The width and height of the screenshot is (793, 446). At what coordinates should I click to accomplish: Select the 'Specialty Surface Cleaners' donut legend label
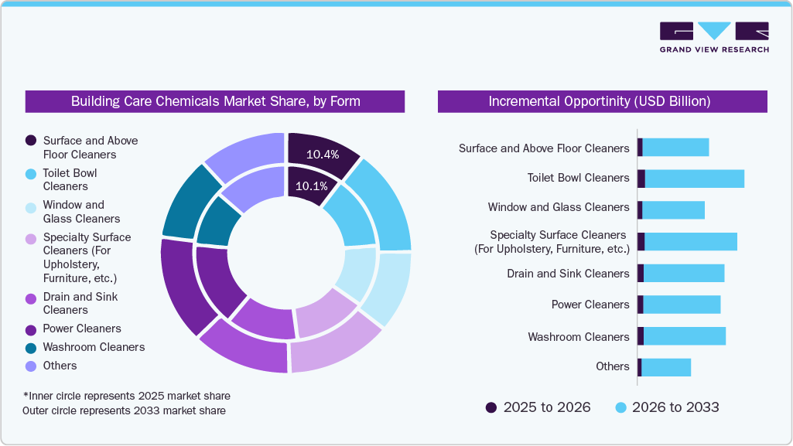(87, 257)
